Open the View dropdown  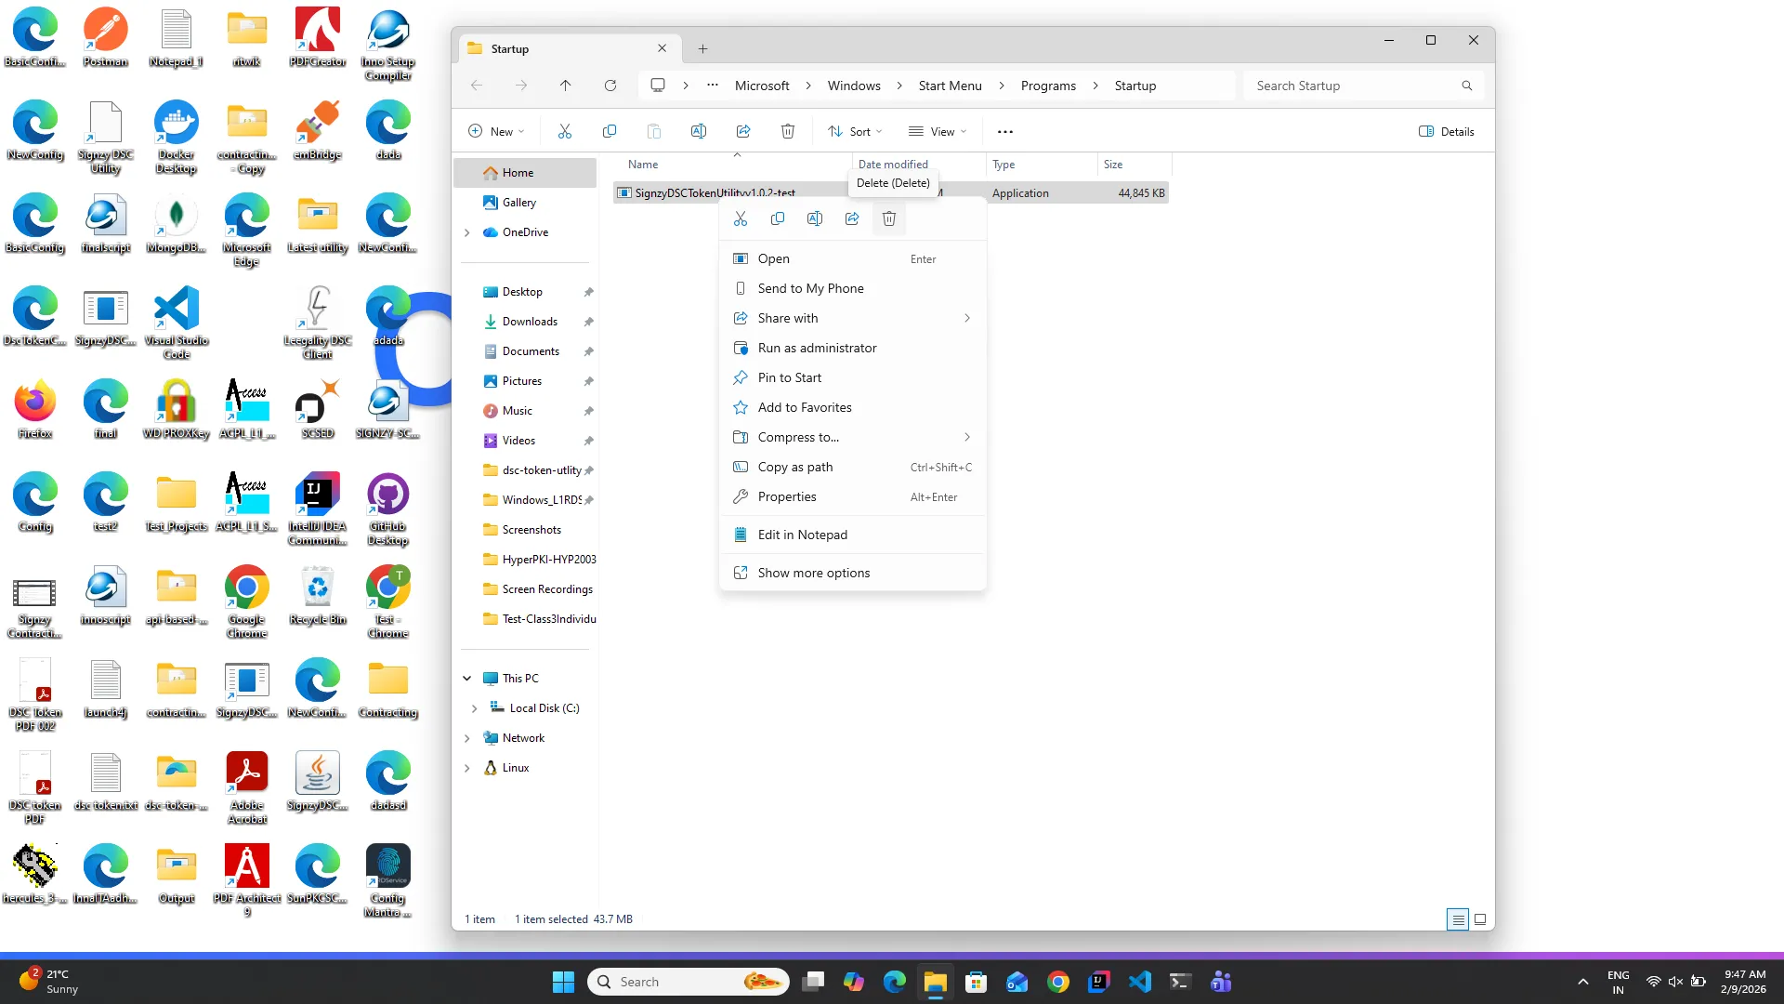click(938, 131)
